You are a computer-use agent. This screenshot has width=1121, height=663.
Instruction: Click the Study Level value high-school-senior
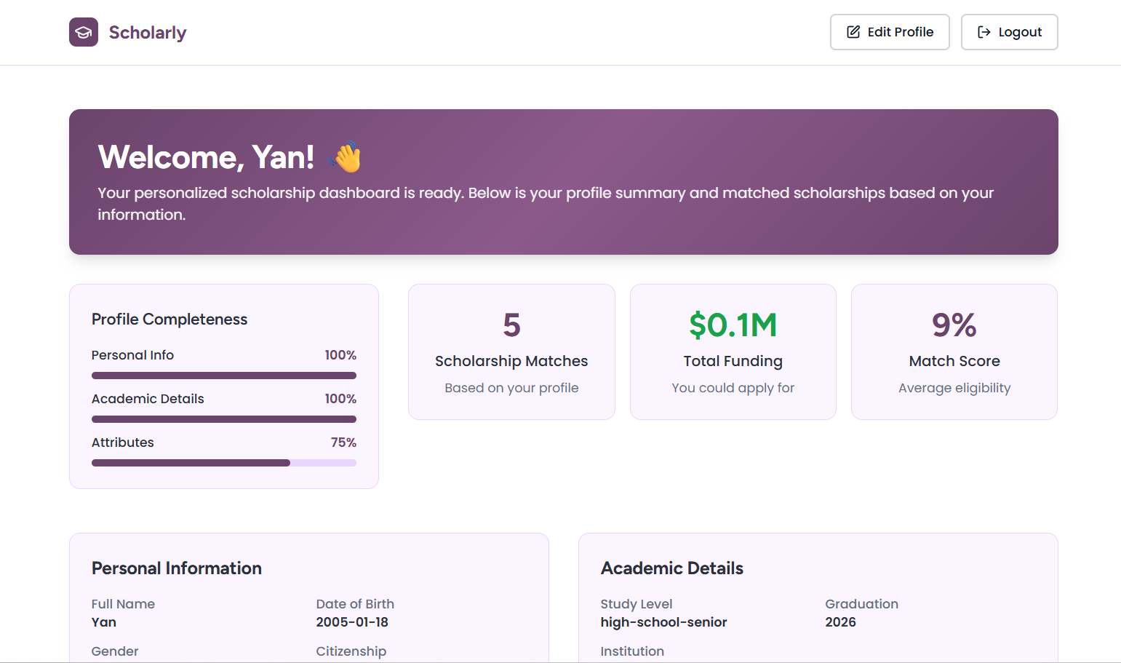click(663, 622)
